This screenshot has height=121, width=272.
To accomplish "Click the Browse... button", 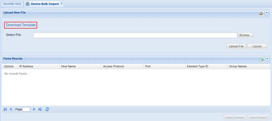I will pyautogui.click(x=245, y=35).
